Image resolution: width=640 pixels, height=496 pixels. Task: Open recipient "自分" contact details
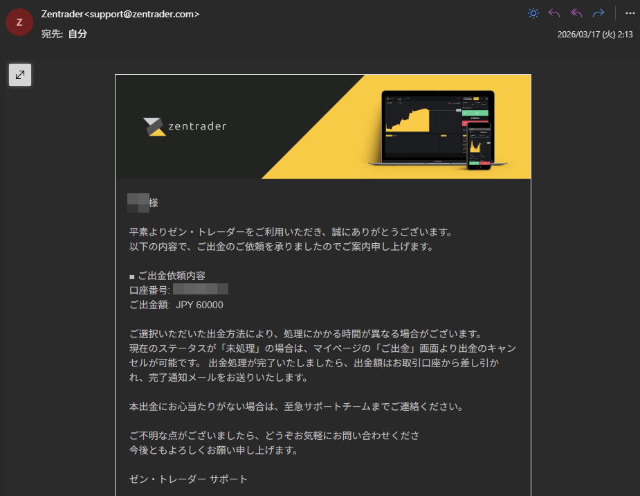(78, 33)
